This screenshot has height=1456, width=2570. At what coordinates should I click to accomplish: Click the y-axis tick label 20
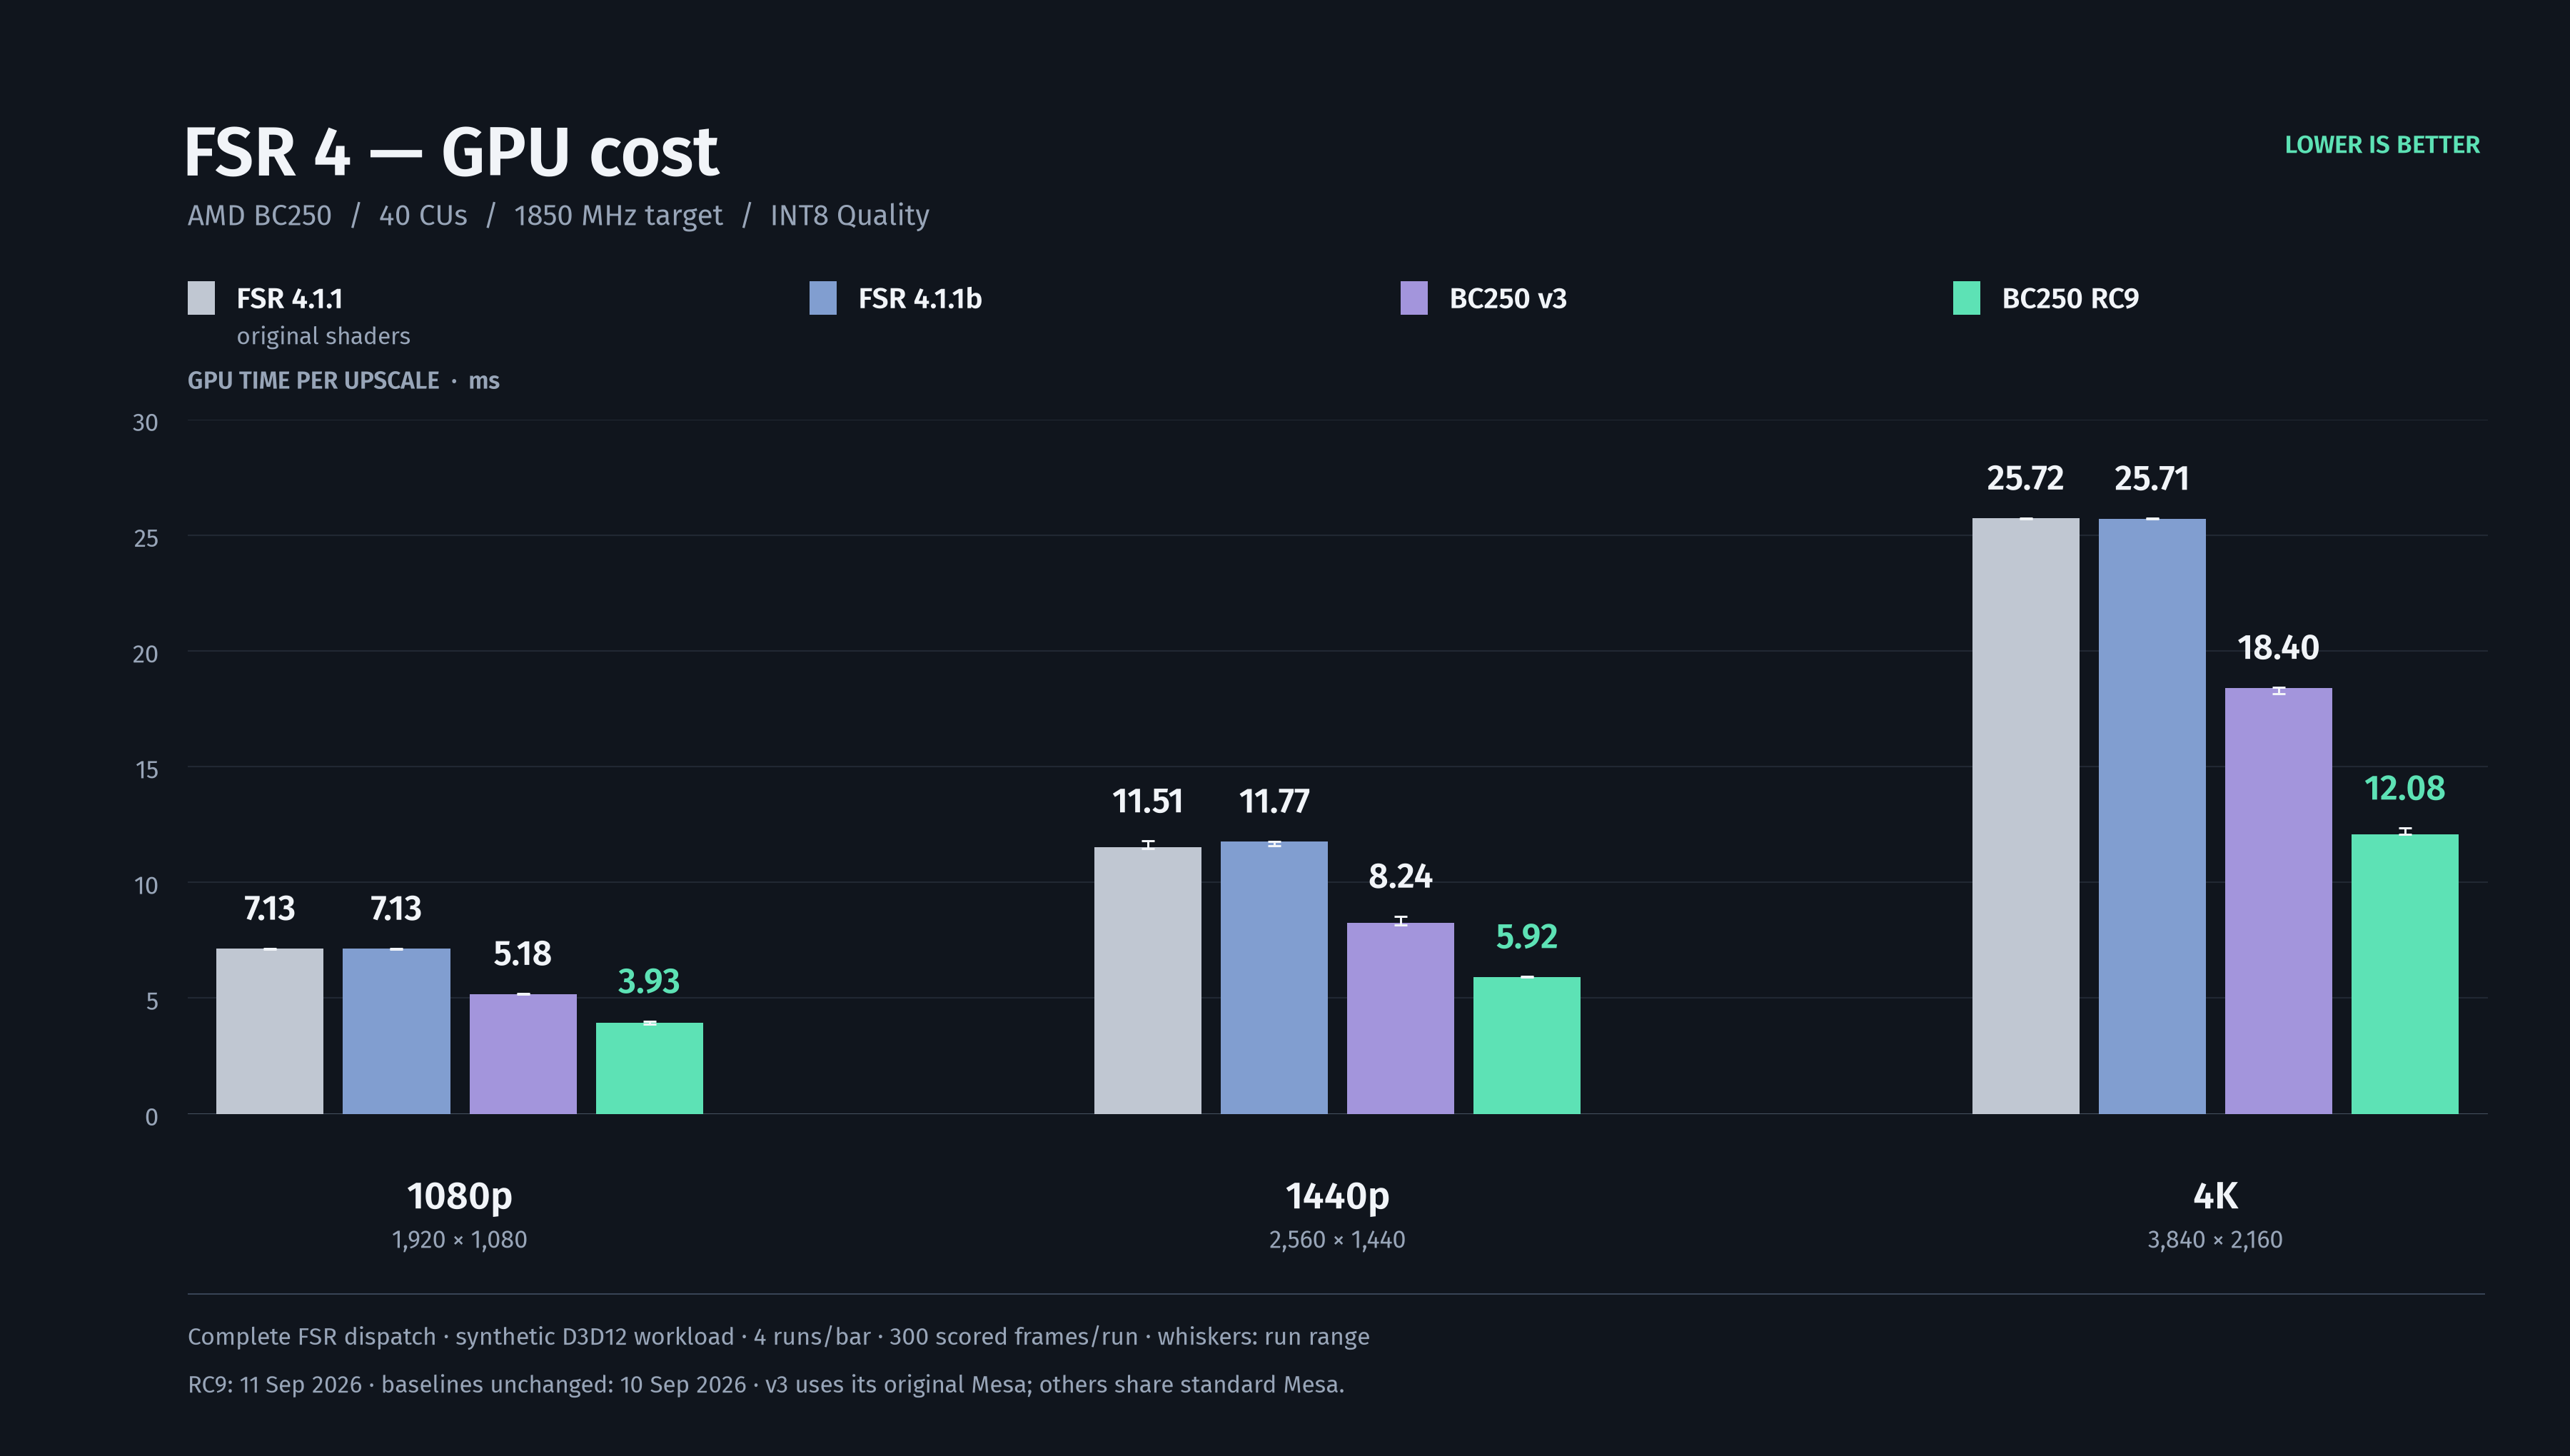[145, 654]
